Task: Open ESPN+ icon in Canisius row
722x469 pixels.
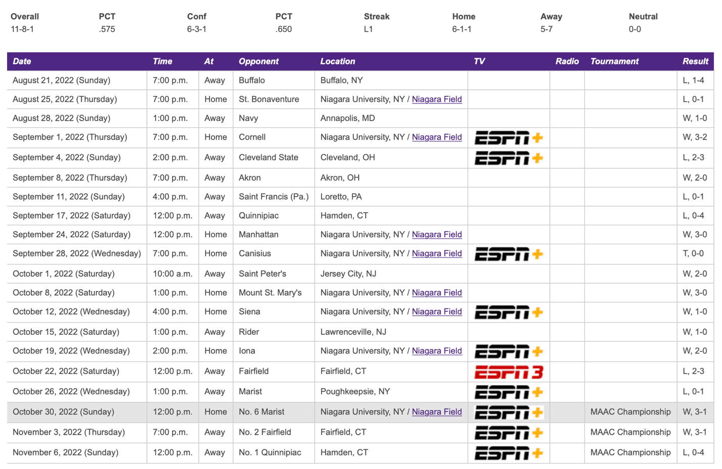Action: tap(508, 254)
